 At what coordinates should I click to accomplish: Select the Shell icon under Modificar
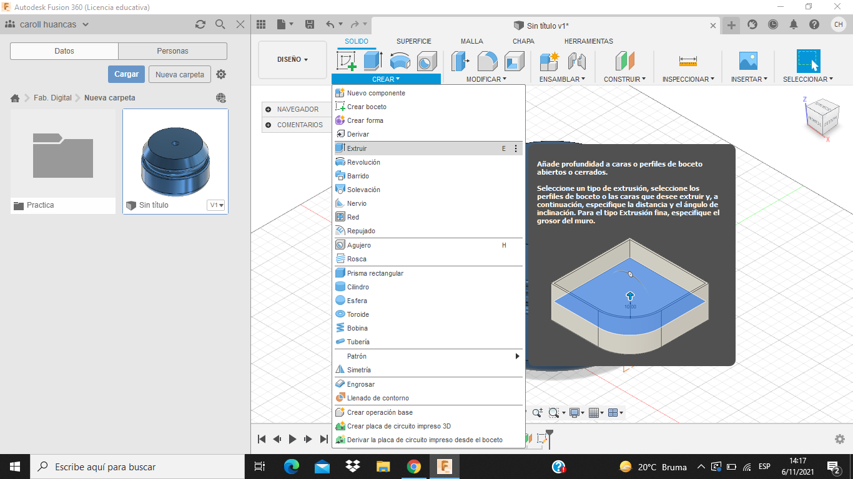pos(515,60)
